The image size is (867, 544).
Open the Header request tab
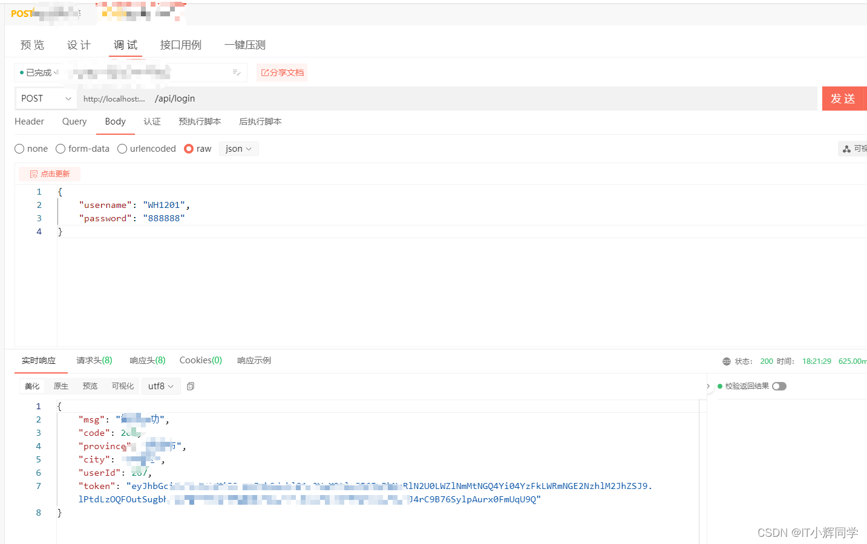(29, 121)
